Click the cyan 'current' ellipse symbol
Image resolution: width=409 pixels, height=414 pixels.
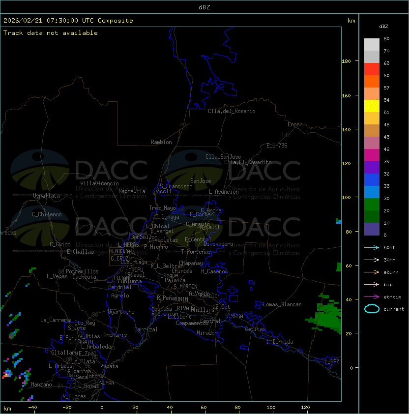coord(372,309)
